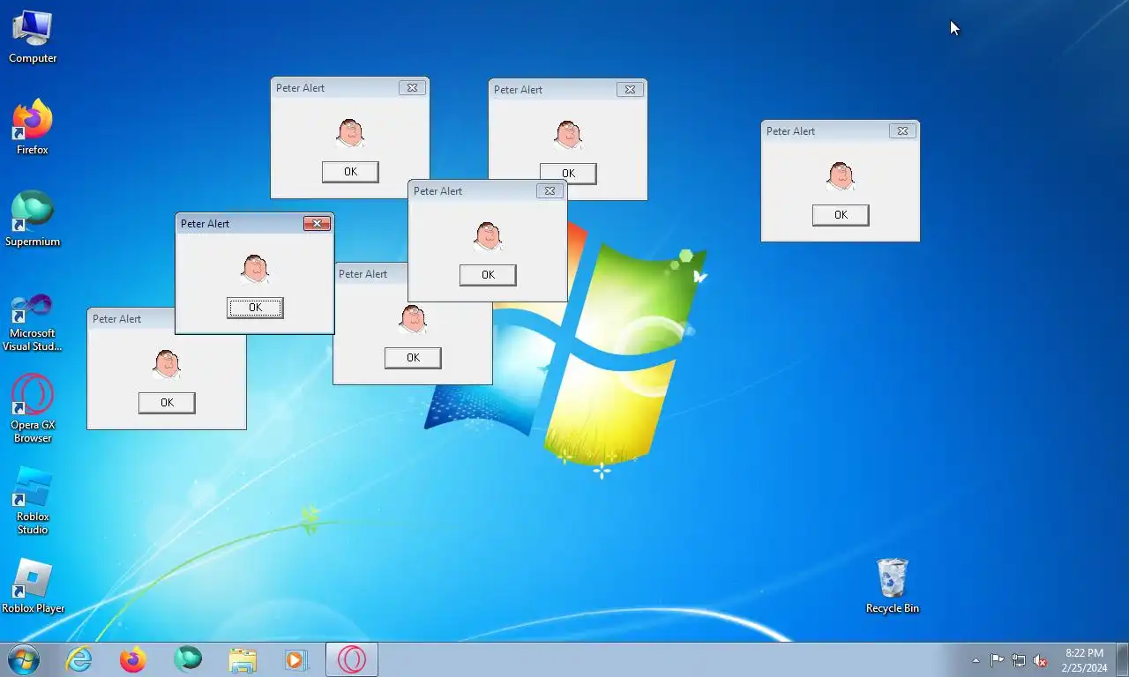Viewport: 1129px width, 677px height.
Task: Select the Recycle Bin desktop icon
Action: 893,586
